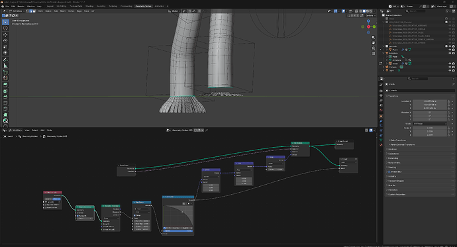Viewport: 457px width, 247px height.
Task: Select the Bevel tool
Action: [x=5, y=97]
